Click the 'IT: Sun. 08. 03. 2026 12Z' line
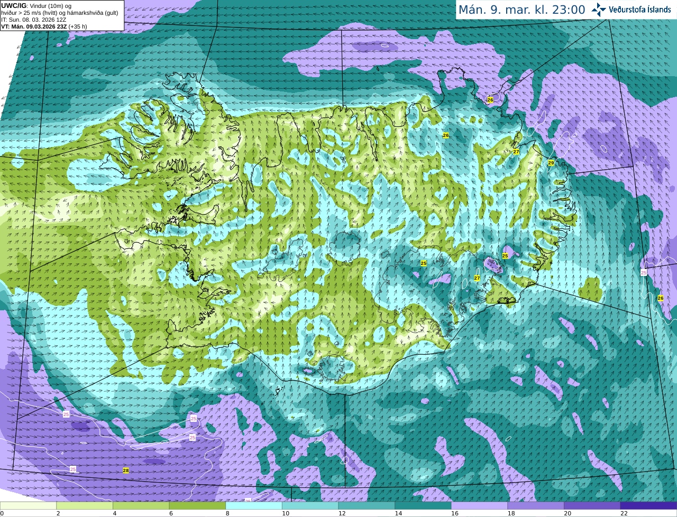 (33, 19)
